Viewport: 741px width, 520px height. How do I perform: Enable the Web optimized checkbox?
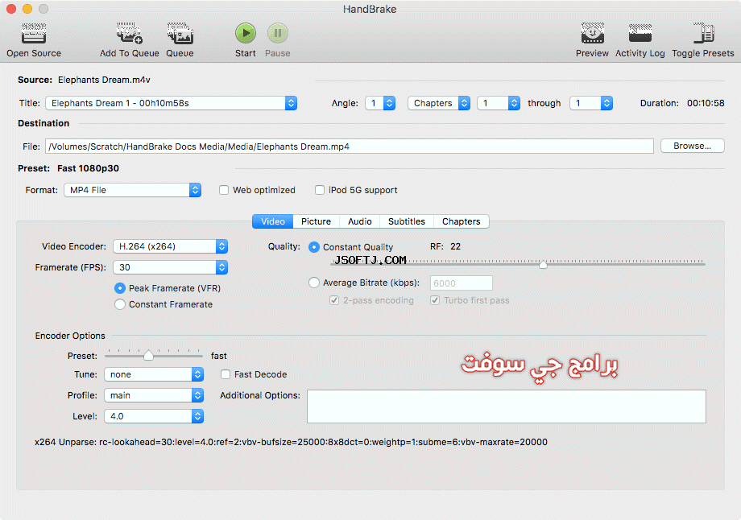tap(224, 190)
